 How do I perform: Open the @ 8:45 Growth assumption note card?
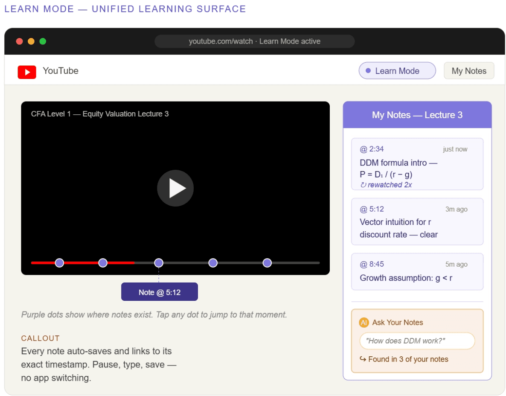click(x=417, y=271)
